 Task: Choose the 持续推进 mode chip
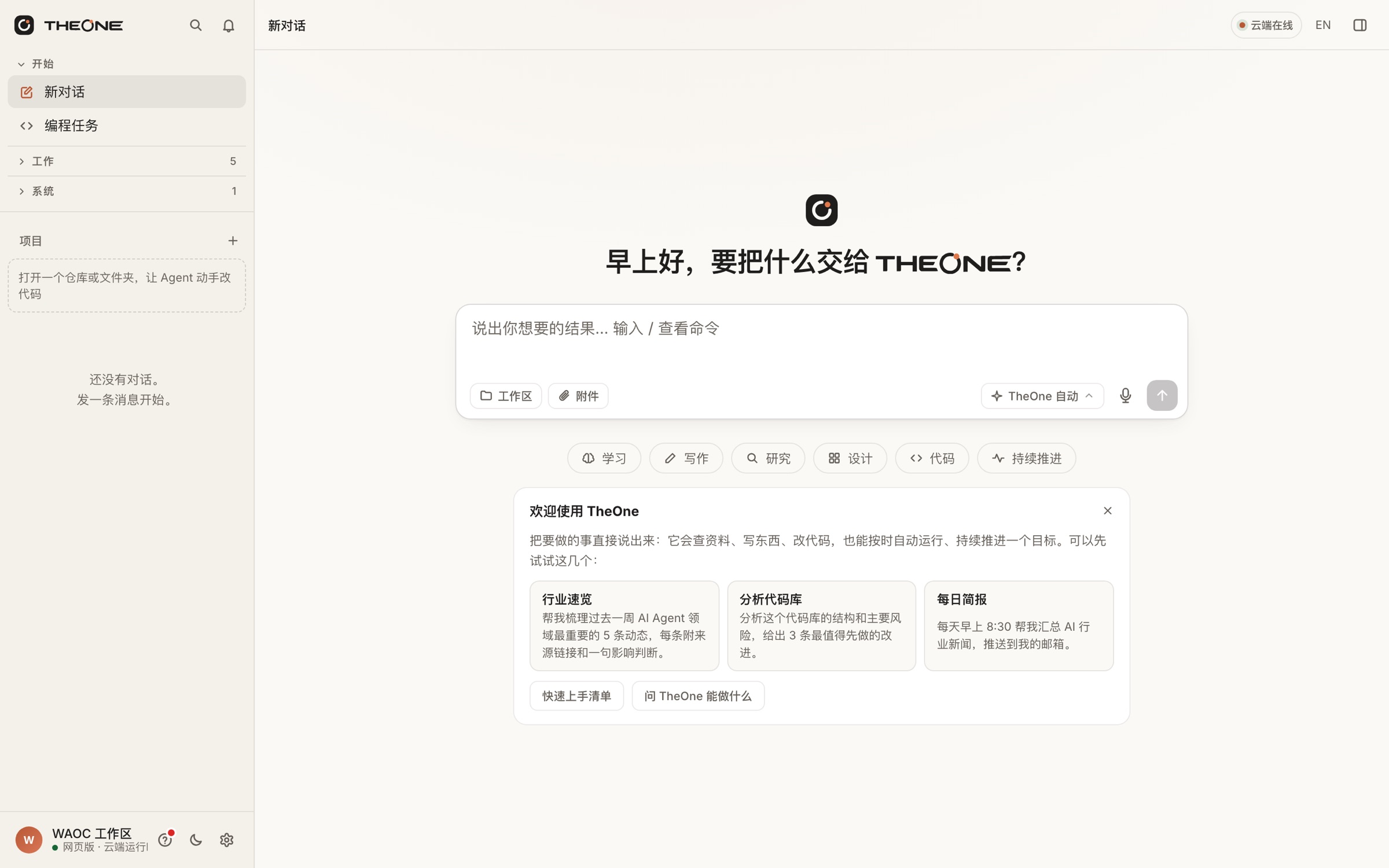click(1026, 458)
